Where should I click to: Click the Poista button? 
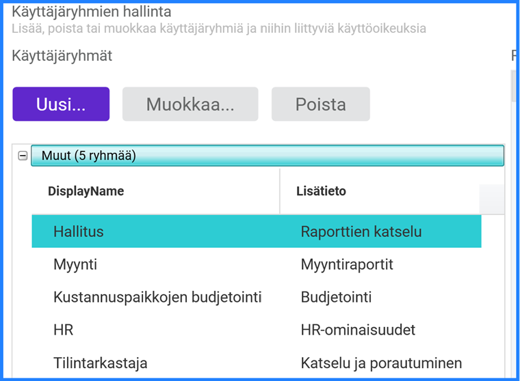[320, 104]
